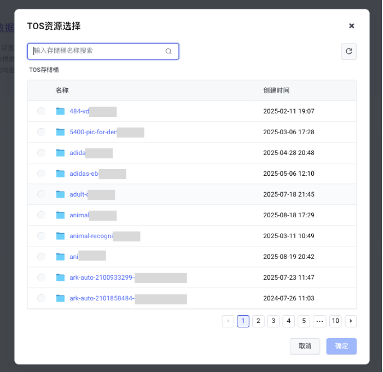Click the date 2025-03-11 10:49

point(289,236)
